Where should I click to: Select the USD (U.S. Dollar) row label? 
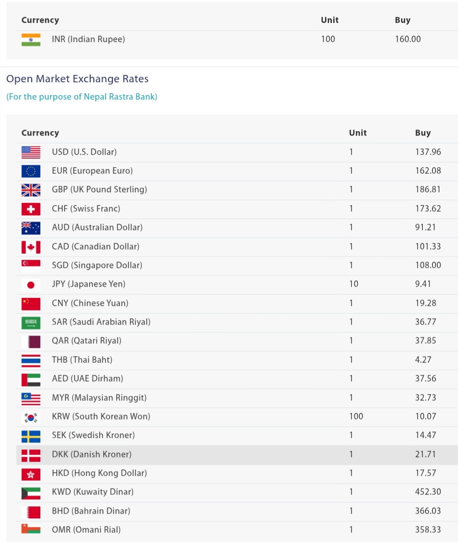pos(84,152)
